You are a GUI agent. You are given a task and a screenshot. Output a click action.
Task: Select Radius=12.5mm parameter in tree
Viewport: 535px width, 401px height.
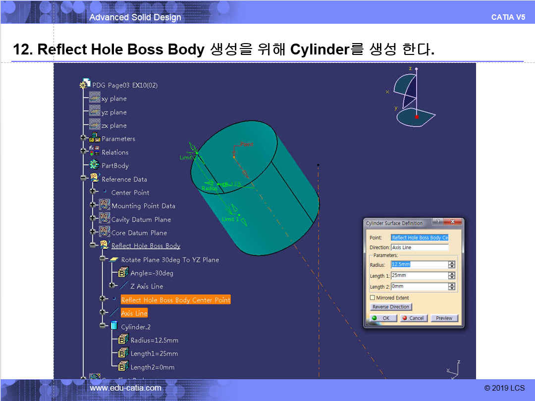pyautogui.click(x=154, y=340)
